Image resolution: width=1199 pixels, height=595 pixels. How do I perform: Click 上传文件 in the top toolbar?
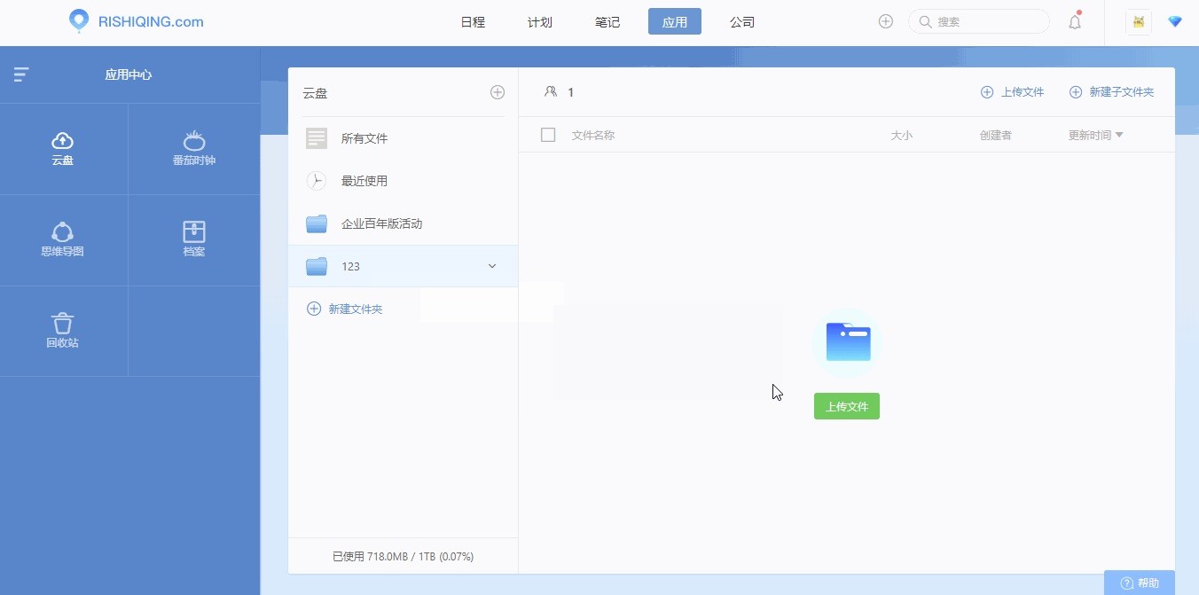click(1012, 92)
